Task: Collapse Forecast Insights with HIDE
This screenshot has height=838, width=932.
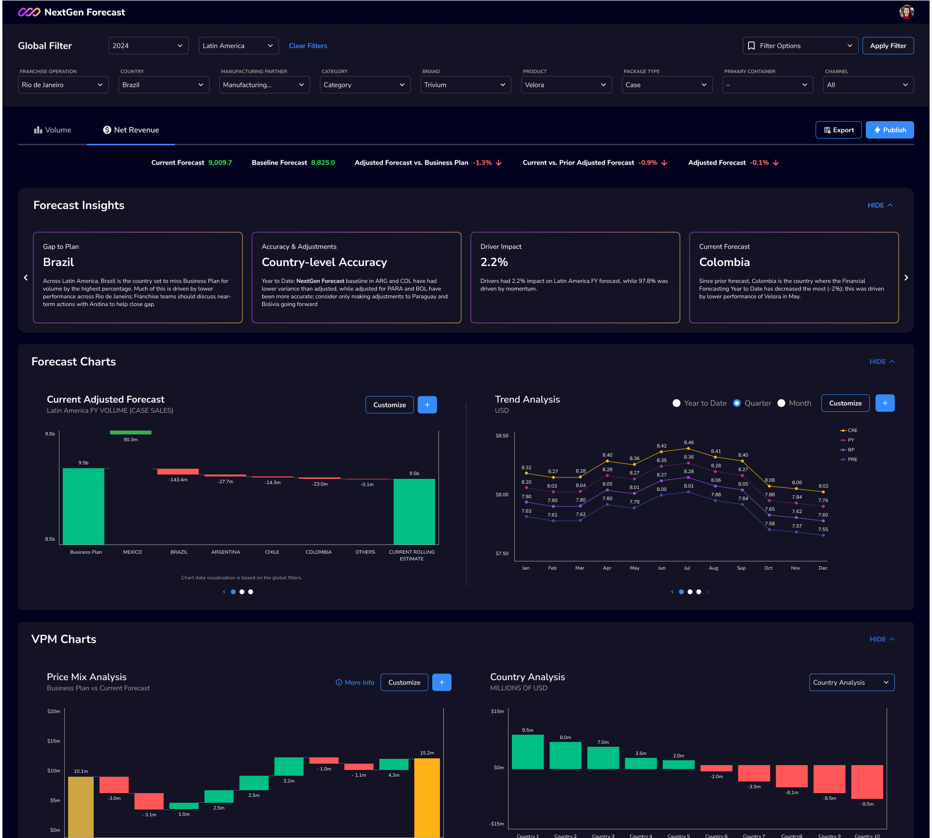Action: [x=880, y=205]
